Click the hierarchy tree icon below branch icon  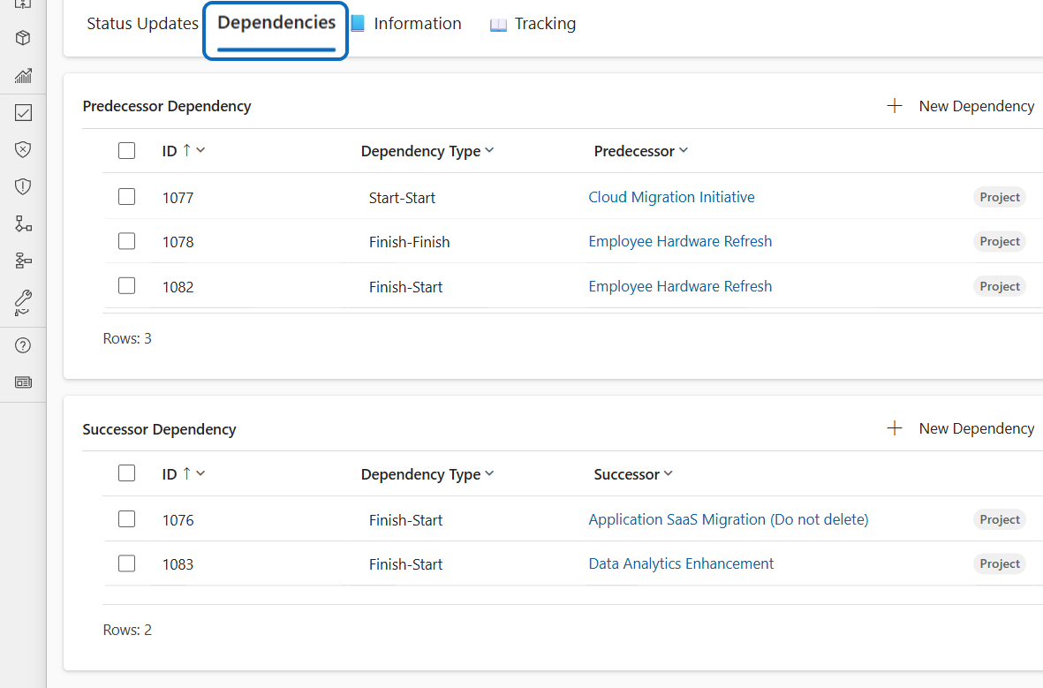pyautogui.click(x=24, y=261)
